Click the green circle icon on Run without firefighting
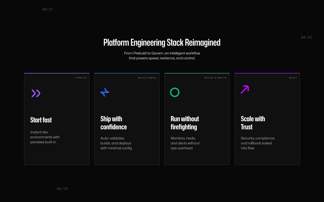Image resolution: width=324 pixels, height=202 pixels. point(175,92)
